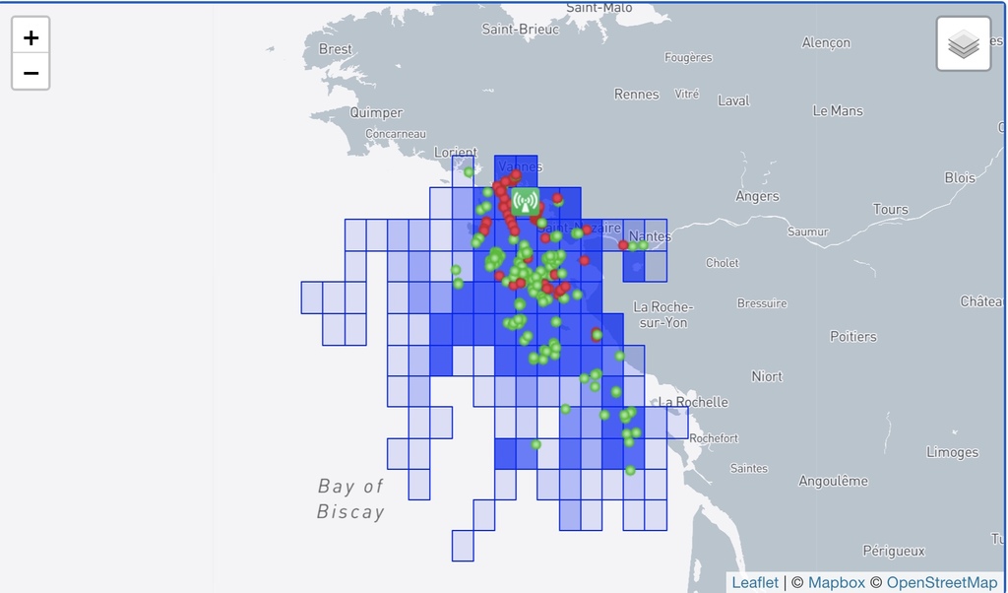
Task: Click the La Rochelle city label
Action: [693, 402]
